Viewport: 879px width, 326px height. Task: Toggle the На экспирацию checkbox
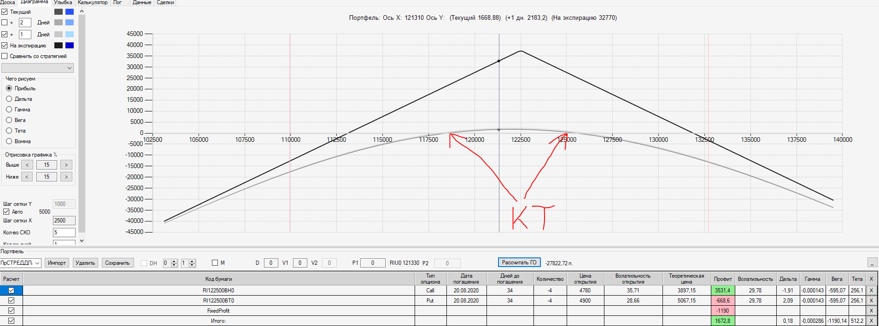(x=5, y=46)
